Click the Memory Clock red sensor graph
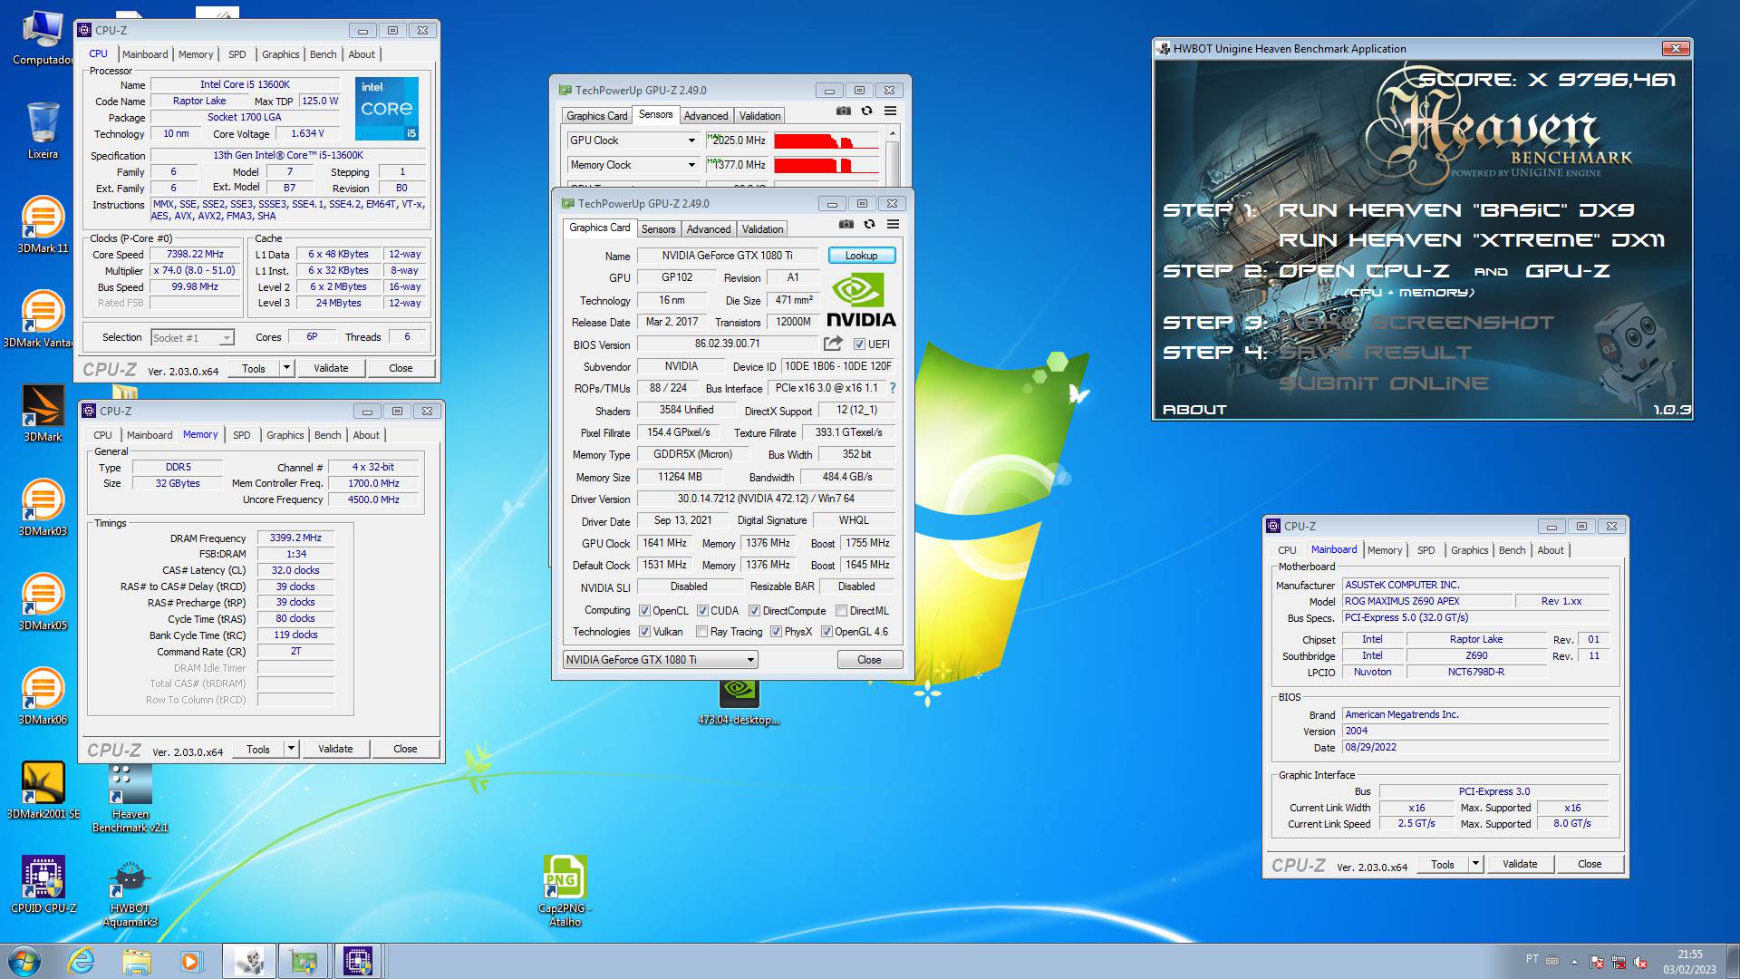Screen dimensions: 1740x979 [x=826, y=165]
